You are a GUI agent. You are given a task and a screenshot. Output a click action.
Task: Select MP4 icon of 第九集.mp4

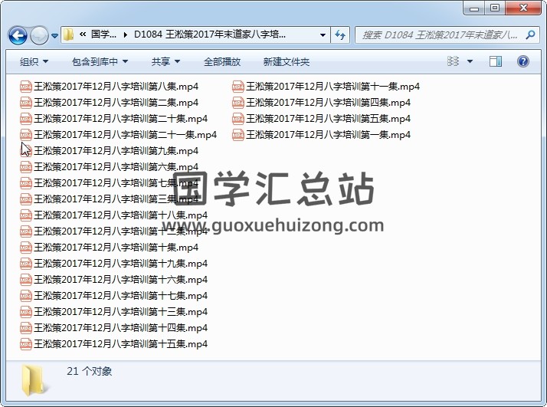coord(26,150)
